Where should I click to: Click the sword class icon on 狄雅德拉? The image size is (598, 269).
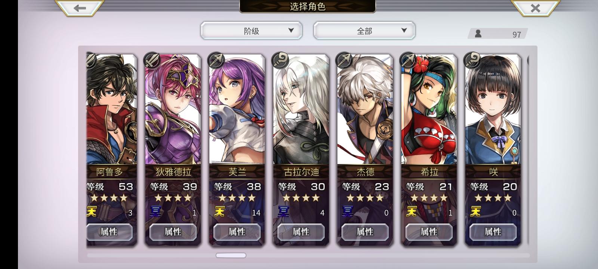pyautogui.click(x=152, y=61)
